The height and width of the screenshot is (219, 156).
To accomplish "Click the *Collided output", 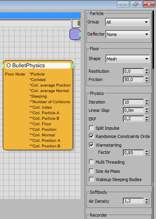I will (x=38, y=80).
